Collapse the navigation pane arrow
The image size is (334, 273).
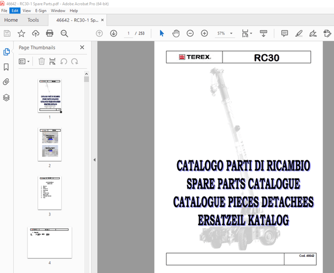tap(94, 160)
